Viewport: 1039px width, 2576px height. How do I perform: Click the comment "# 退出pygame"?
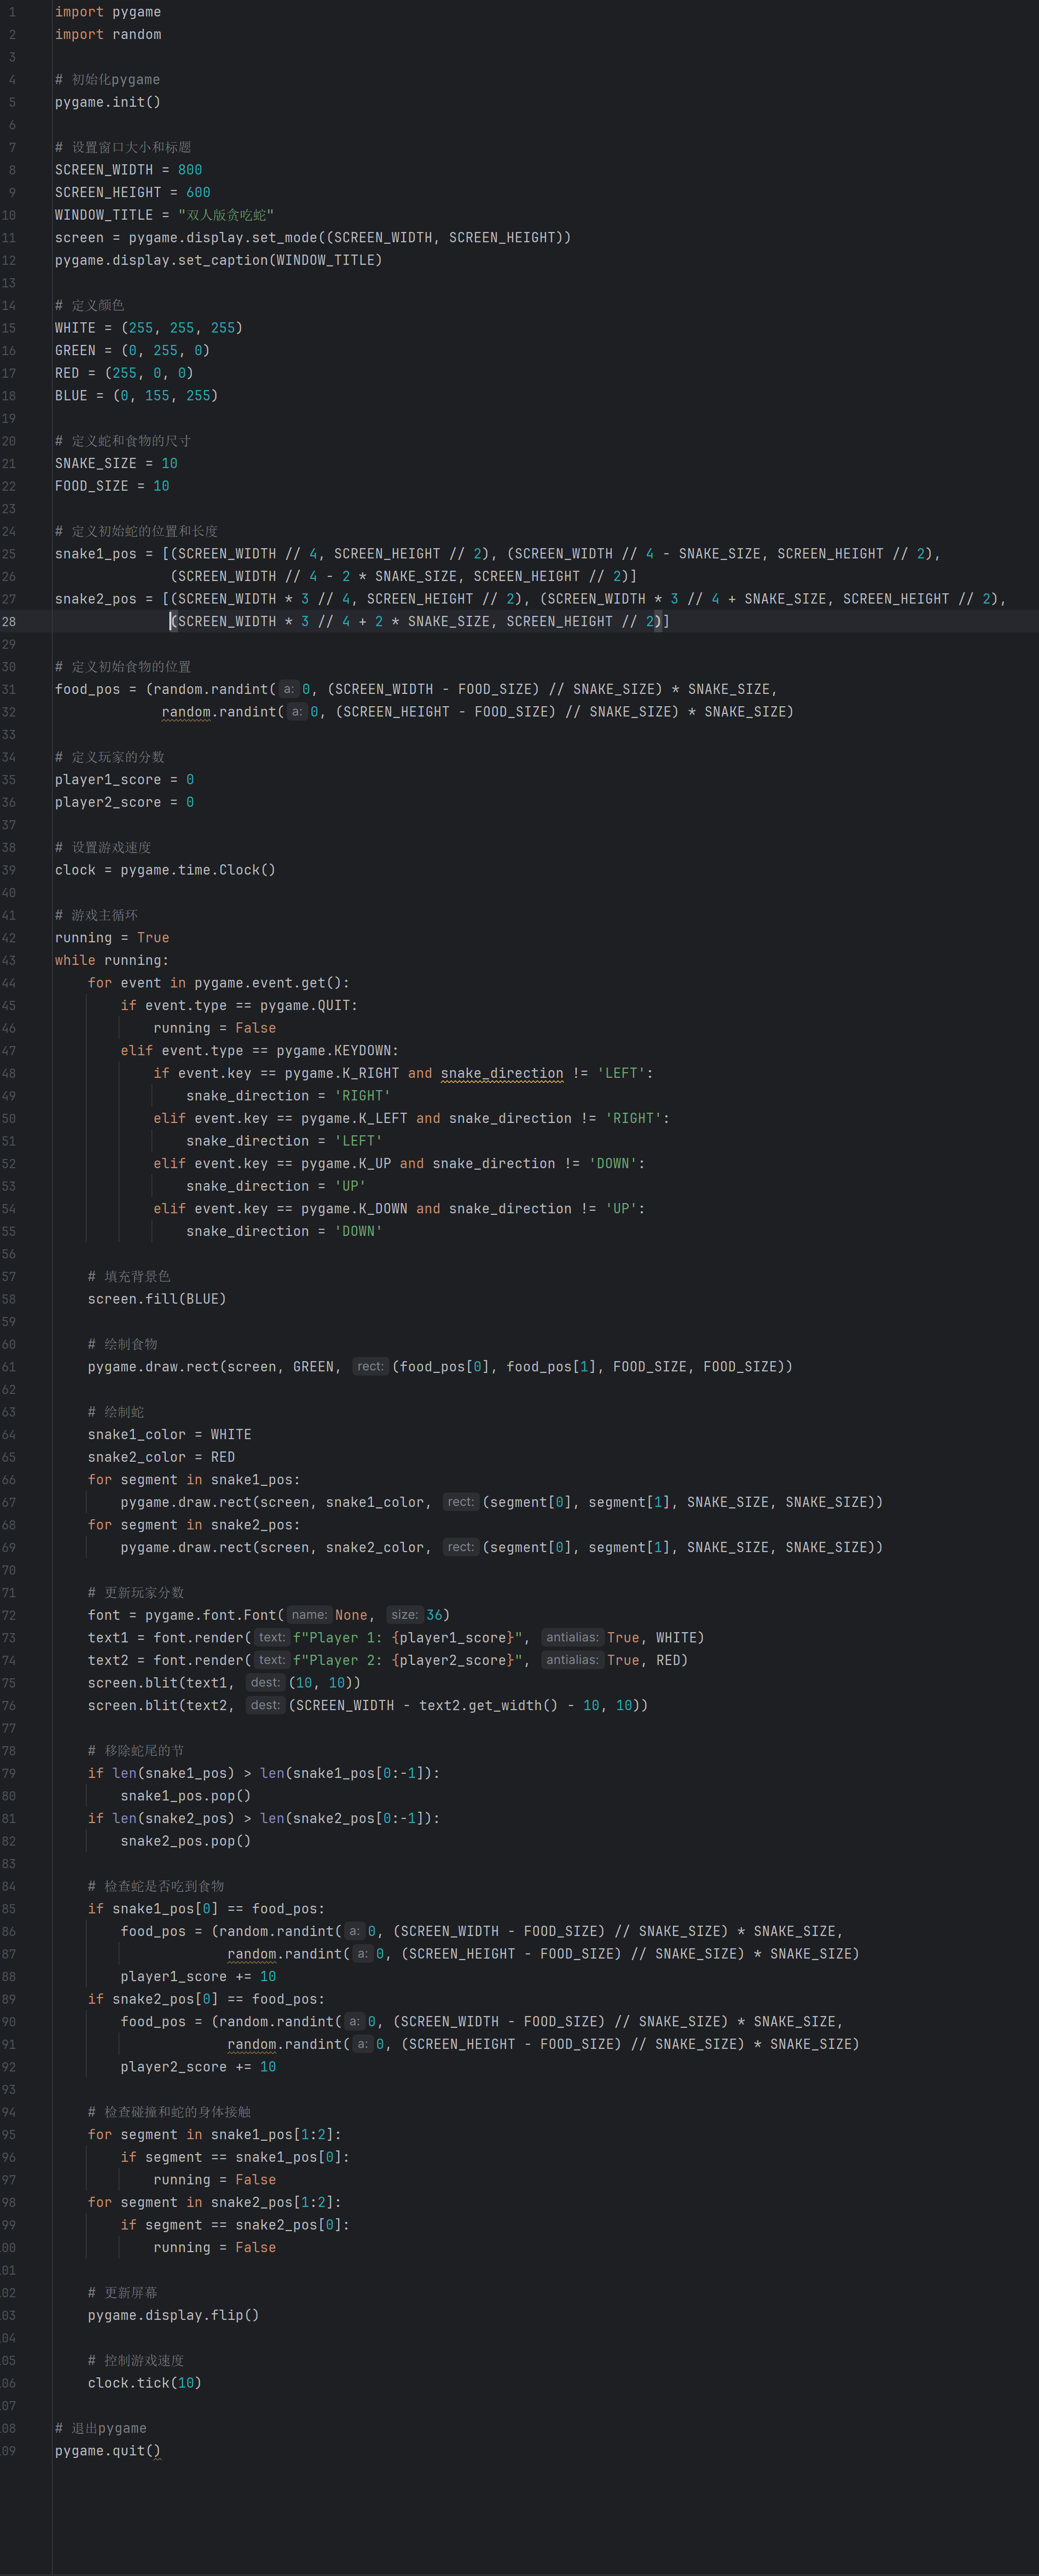[100, 2429]
